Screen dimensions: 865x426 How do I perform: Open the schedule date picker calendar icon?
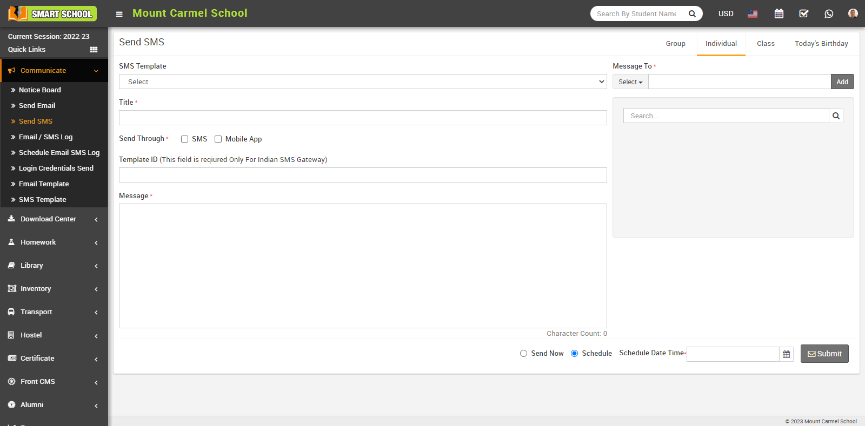point(786,354)
